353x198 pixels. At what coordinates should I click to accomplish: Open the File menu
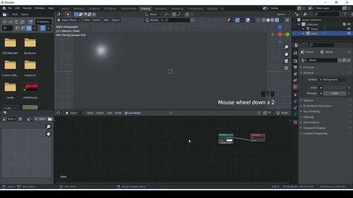[10, 8]
